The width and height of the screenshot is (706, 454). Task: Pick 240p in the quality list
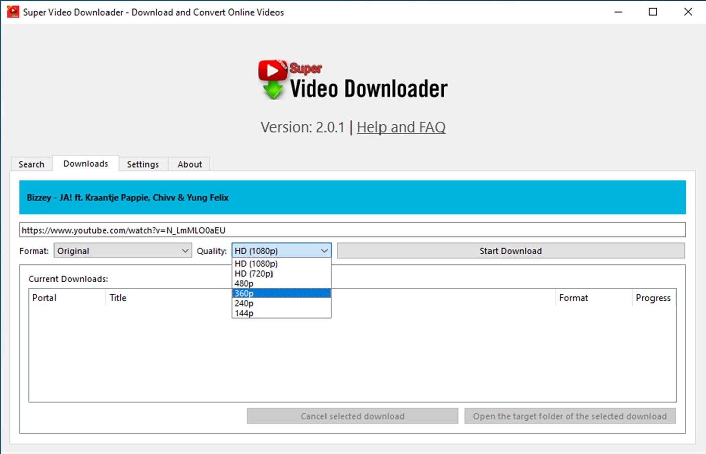click(281, 303)
